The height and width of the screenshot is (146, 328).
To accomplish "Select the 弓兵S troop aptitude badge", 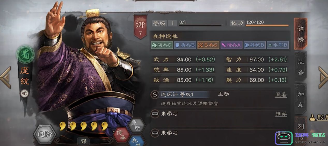I will 208,45.
